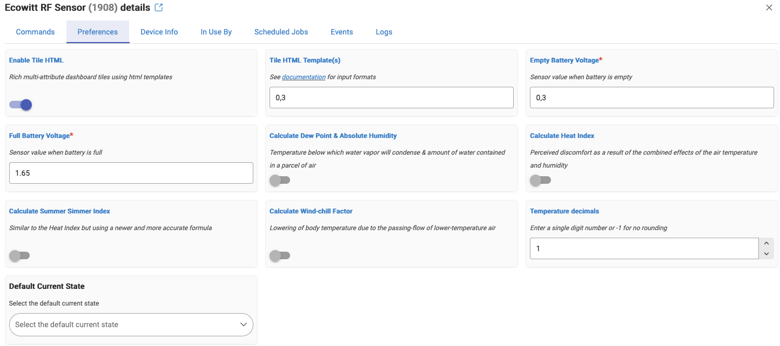
Task: Click 'Lowering of body temperature' description
Action: click(382, 228)
